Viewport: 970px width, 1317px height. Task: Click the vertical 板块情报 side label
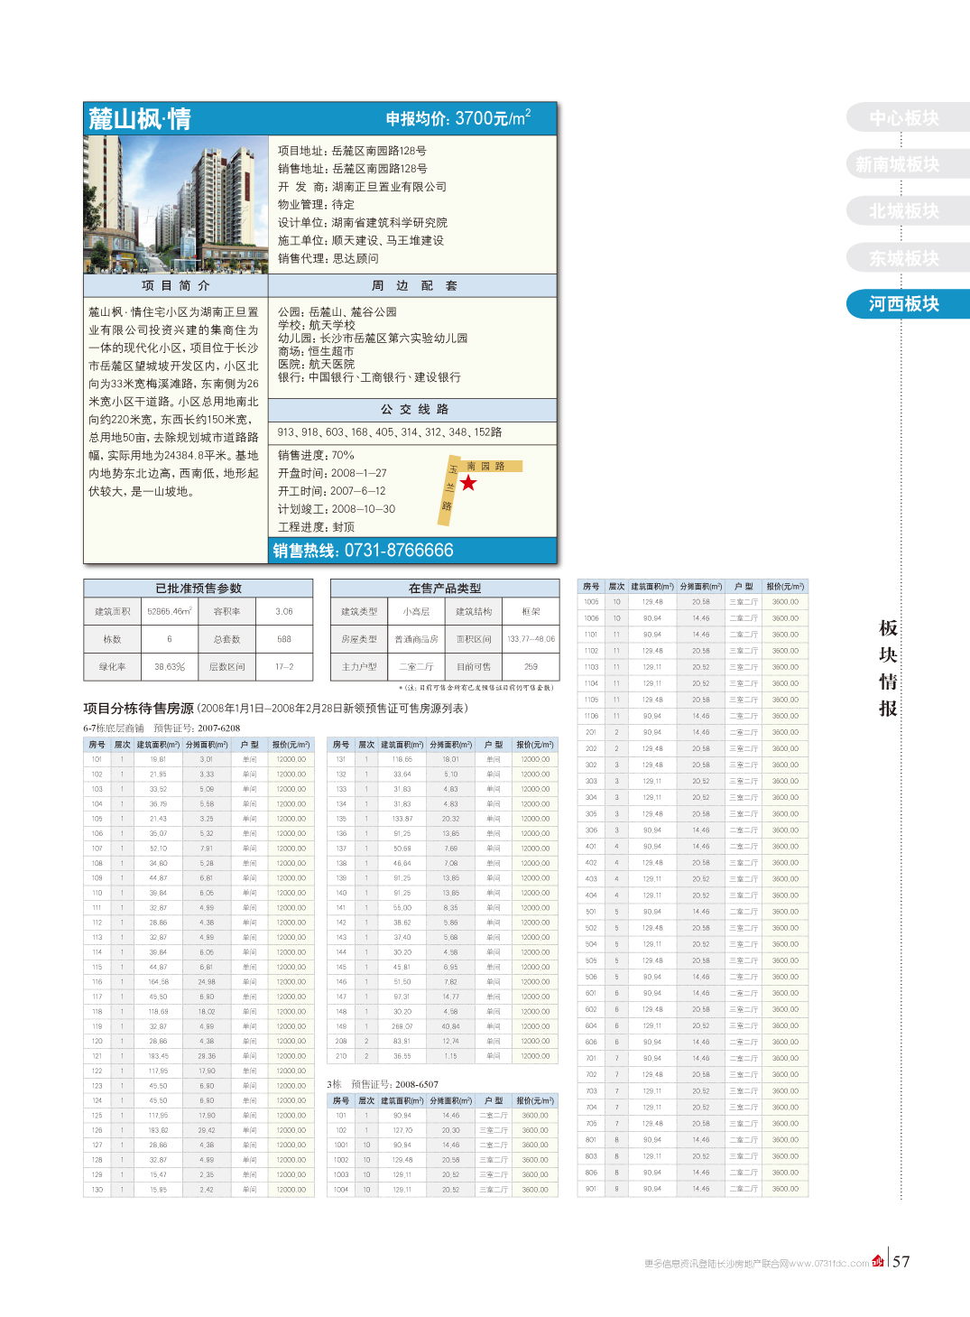(888, 668)
